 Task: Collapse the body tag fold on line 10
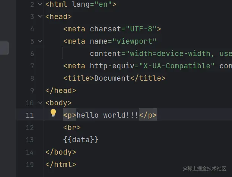(x=40, y=103)
